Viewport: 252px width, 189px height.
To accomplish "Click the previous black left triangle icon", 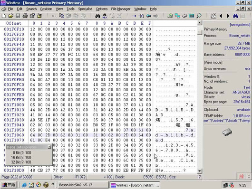I will point(221,16).
